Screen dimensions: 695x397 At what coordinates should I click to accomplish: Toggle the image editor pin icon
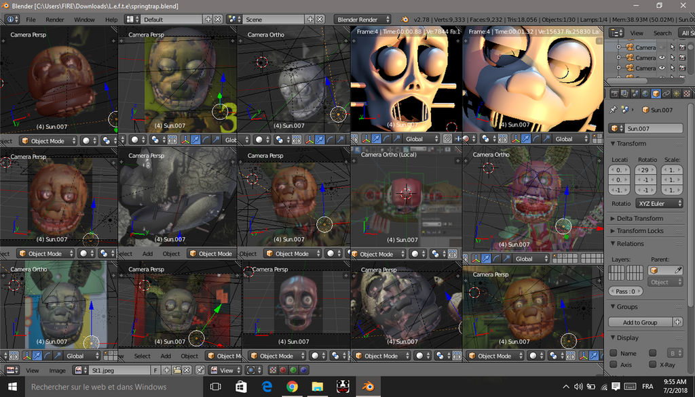[x=200, y=370]
